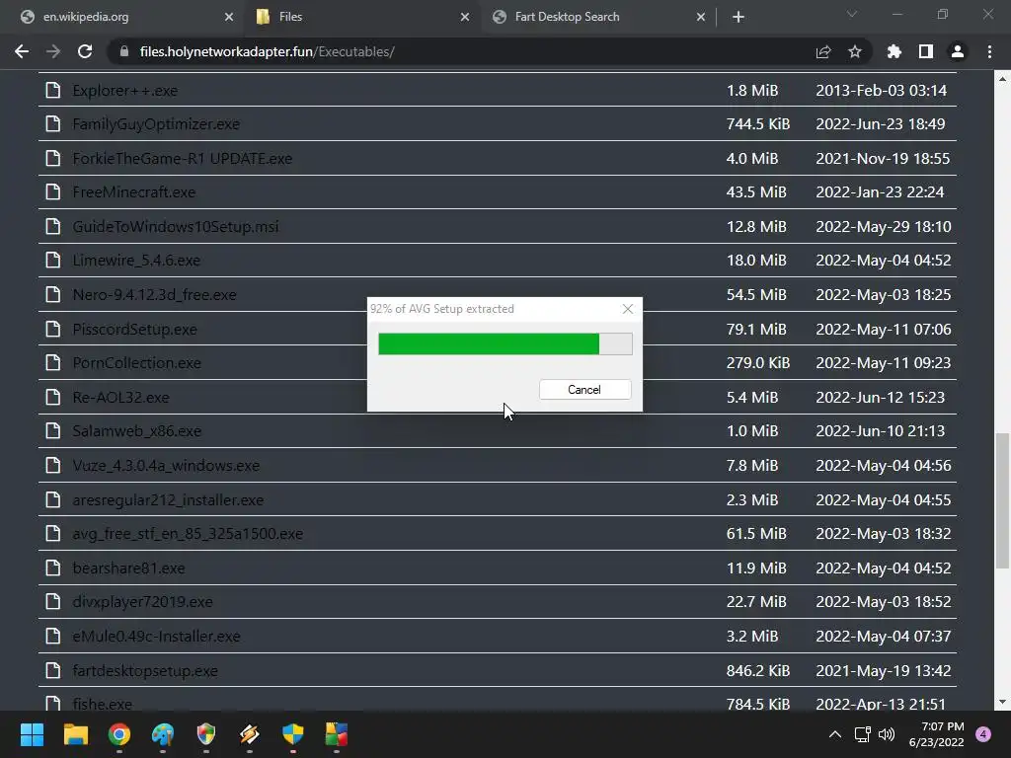Screen dimensions: 1011x758
Task: Download Explorer++.exe
Action: (x=125, y=90)
